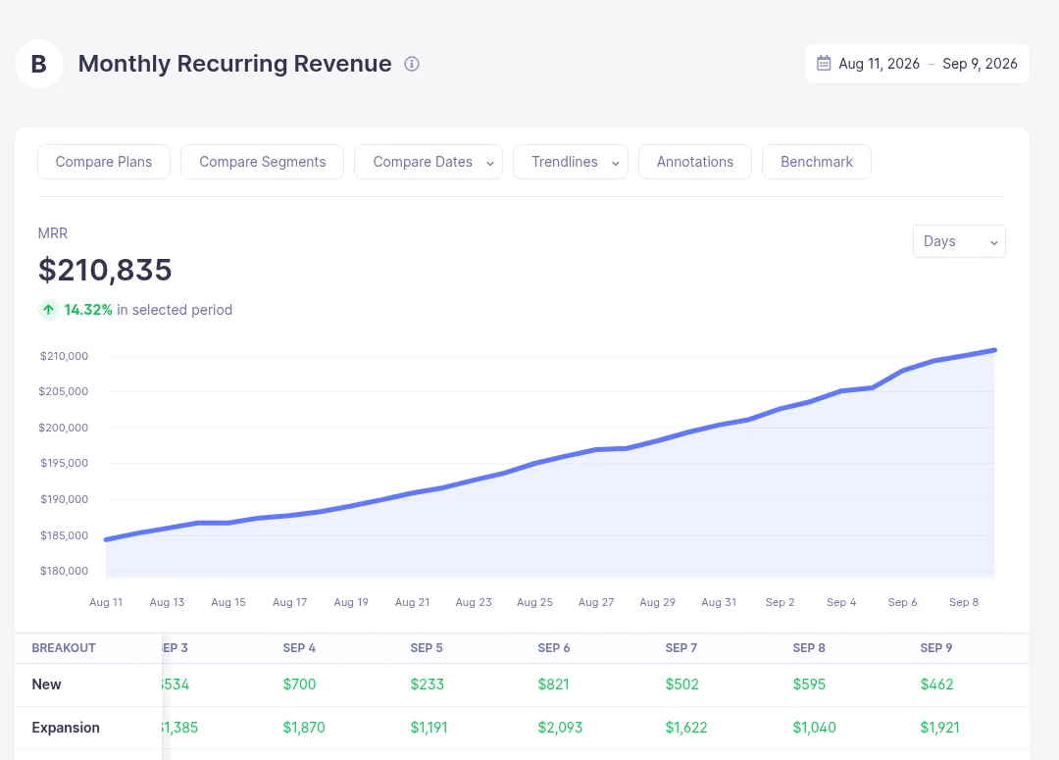Click the Aug 25 x-axis label
The height and width of the screenshot is (760, 1059).
click(x=535, y=602)
